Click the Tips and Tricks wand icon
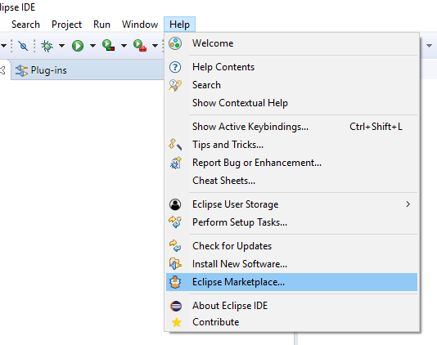437x345 pixels. tap(175, 145)
